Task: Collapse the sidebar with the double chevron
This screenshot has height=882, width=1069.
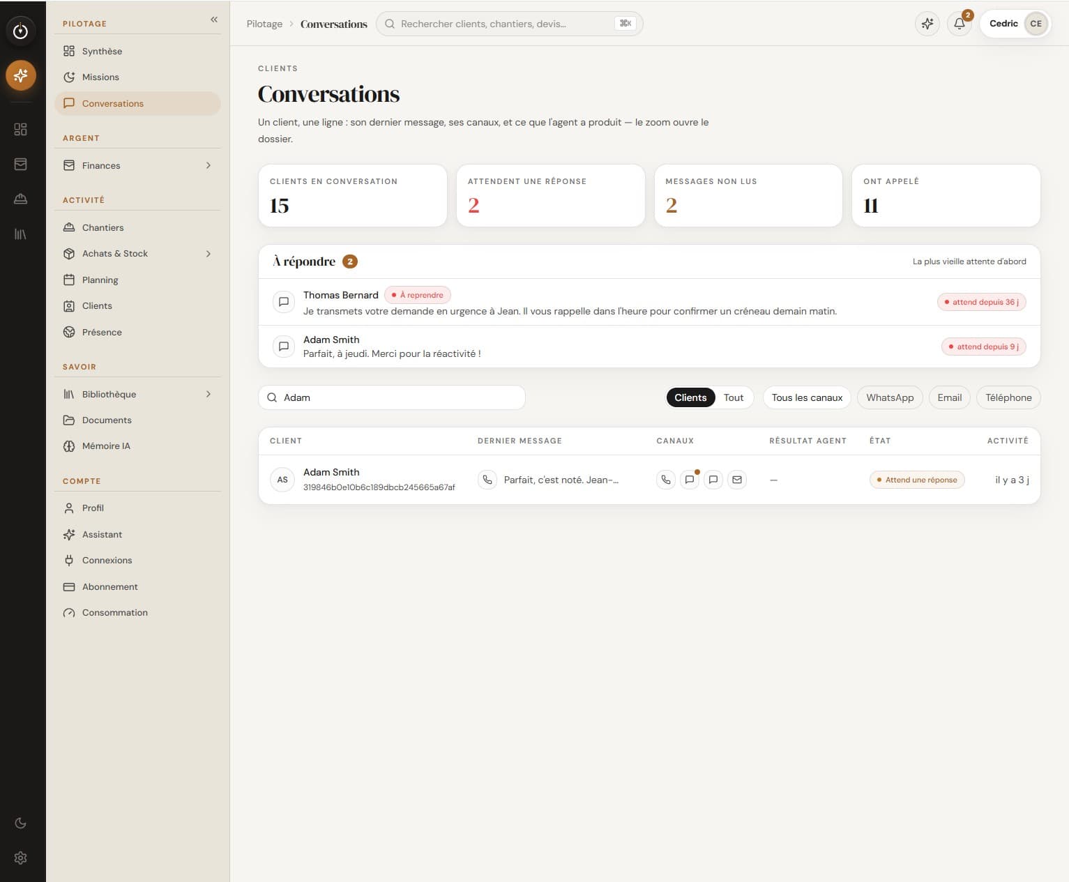Action: point(214,20)
